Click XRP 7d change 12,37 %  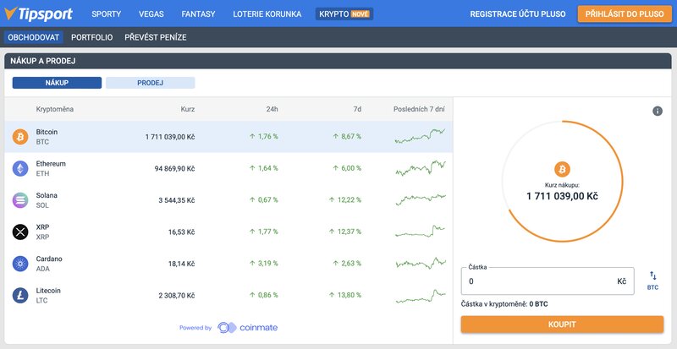tap(345, 232)
